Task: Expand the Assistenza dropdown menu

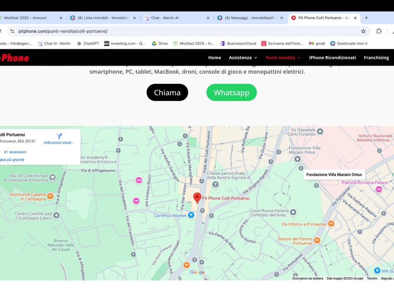Action: 243,58
